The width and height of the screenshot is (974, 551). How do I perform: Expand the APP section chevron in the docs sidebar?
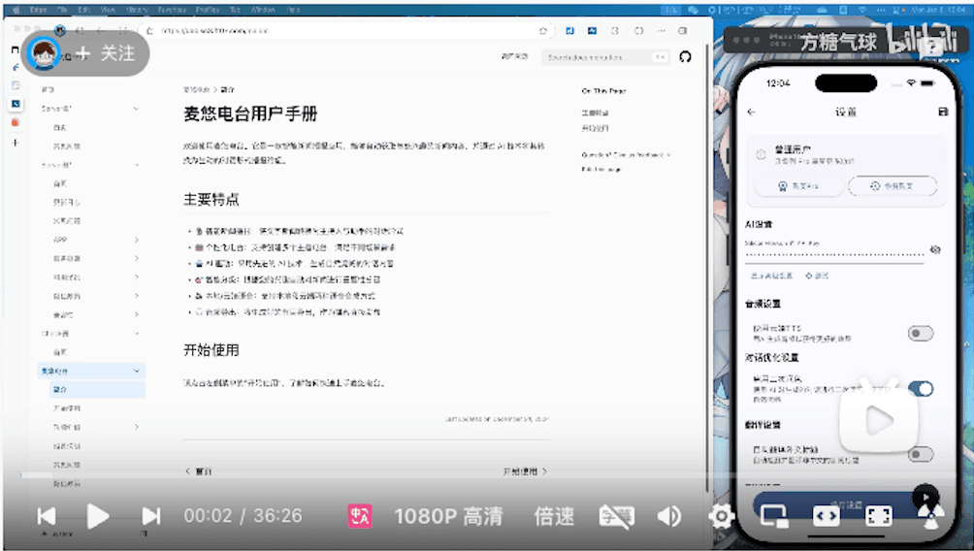click(137, 240)
